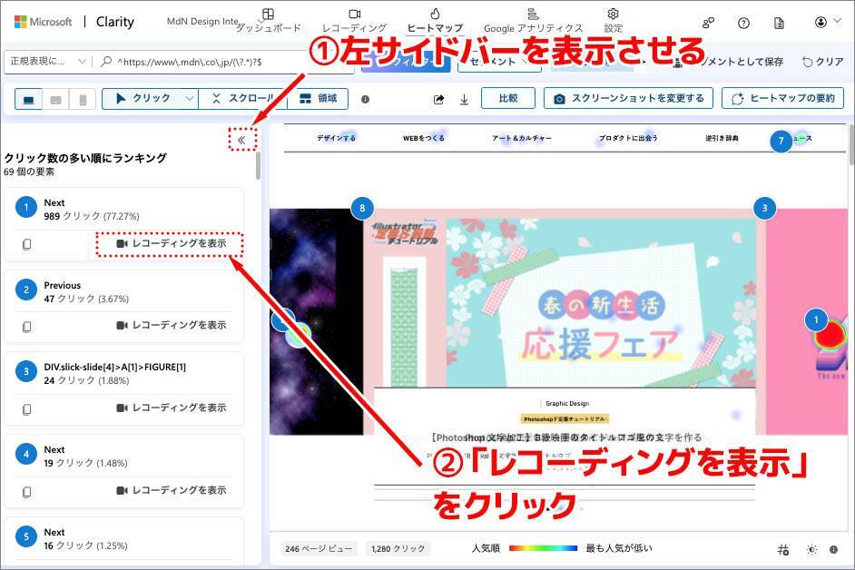
Task: Click heatmap marker number 7
Action: click(x=781, y=142)
